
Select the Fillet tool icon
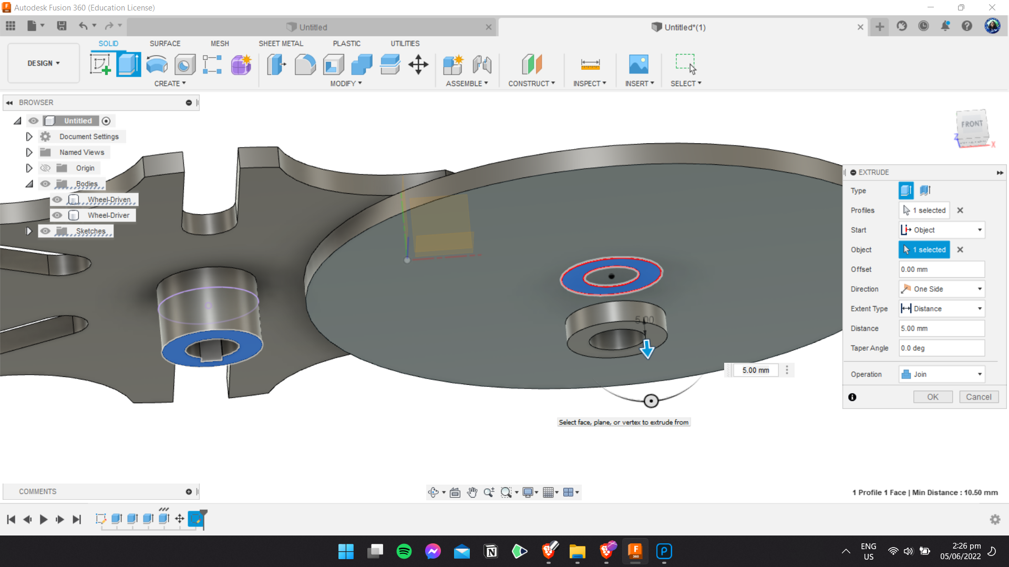pos(305,65)
